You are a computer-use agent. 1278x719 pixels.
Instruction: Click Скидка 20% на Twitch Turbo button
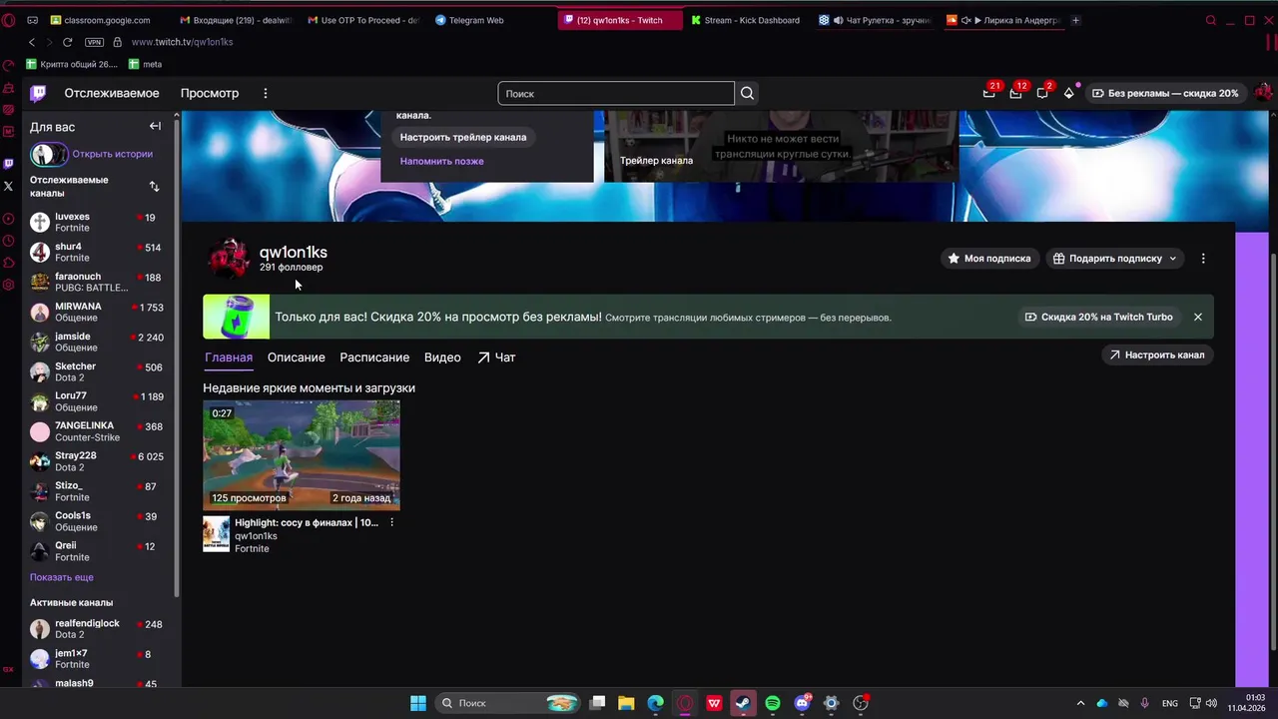point(1098,317)
